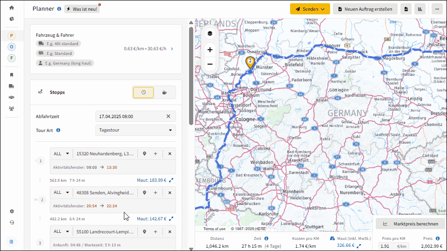Clear the Abfahrtzeit value
Image resolution: width=447 pixels, height=251 pixels.
point(169,116)
